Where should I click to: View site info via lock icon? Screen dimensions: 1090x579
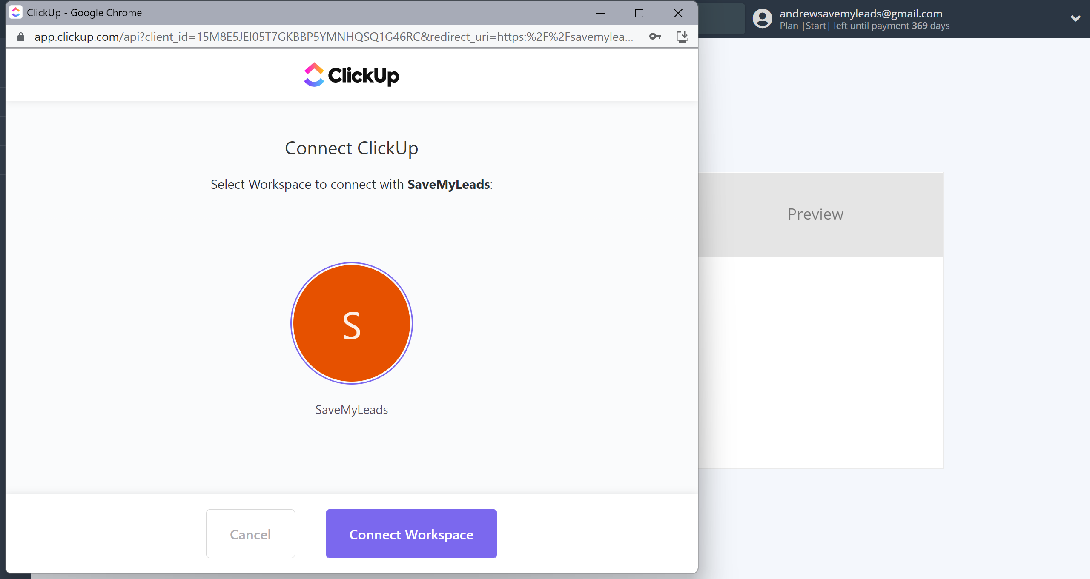click(21, 37)
